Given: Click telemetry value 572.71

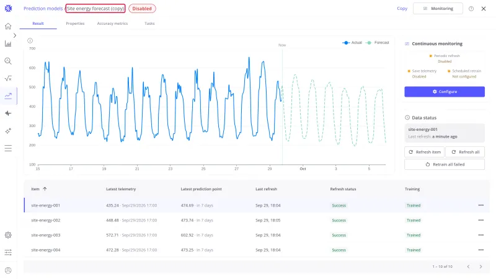Looking at the screenshot, I should [112, 235].
